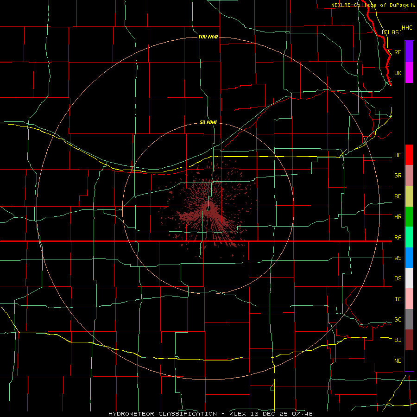Click the 'BD' legend label

(x=398, y=196)
